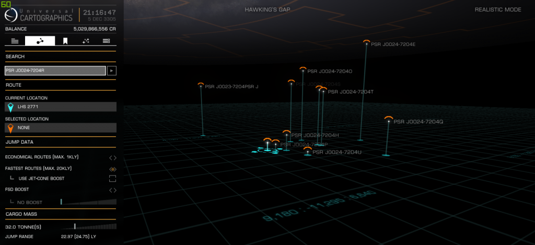Click the Hawking's Gap region label
Image resolution: width=535 pixels, height=245 pixels.
[267, 9]
